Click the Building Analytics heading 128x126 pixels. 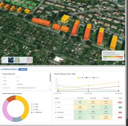tap(10, 69)
